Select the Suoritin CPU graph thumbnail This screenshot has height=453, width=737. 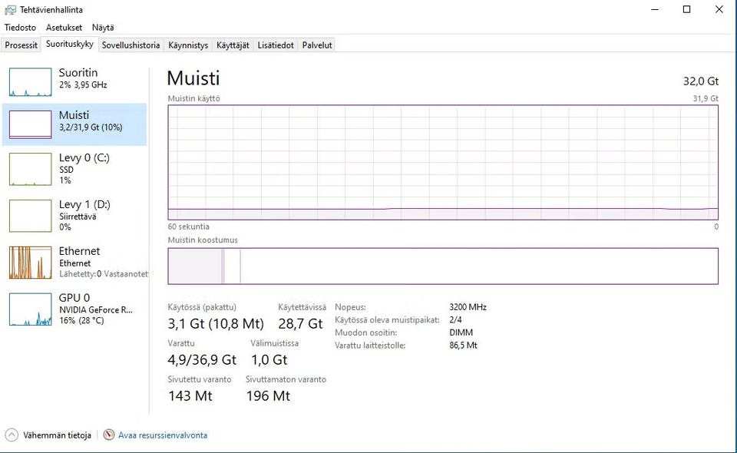pyautogui.click(x=30, y=82)
